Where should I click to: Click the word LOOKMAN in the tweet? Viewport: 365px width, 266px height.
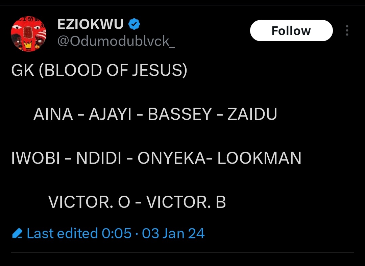tap(259, 159)
